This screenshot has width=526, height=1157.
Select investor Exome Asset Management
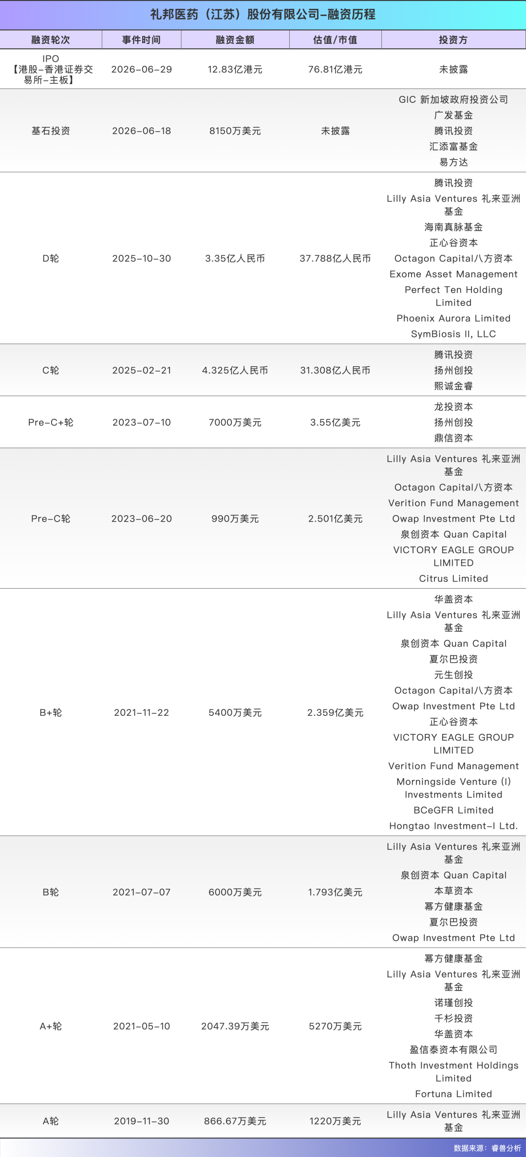(x=453, y=274)
